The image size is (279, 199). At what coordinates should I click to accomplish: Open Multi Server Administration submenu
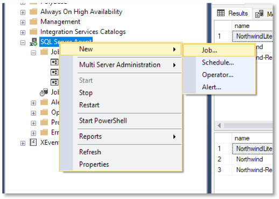[x=121, y=65]
